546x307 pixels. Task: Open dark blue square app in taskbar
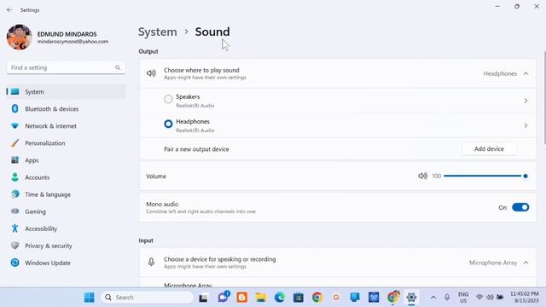[x=374, y=298]
